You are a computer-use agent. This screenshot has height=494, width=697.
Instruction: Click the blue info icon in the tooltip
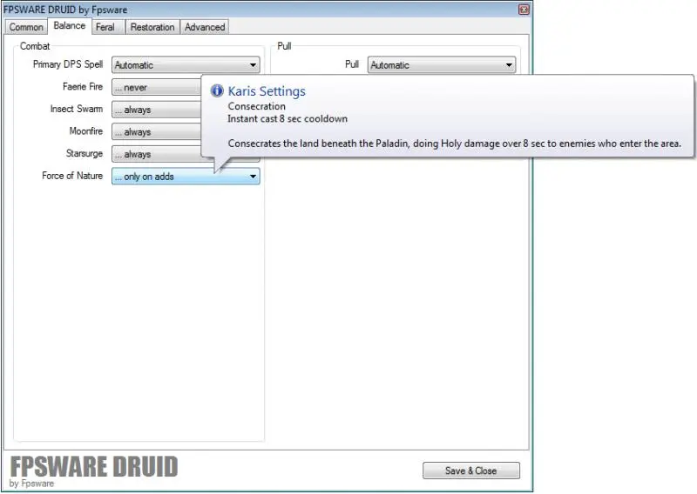[217, 91]
